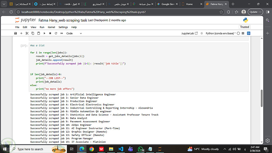
Task: Open the table of contents lines icon
Action: coord(243,33)
